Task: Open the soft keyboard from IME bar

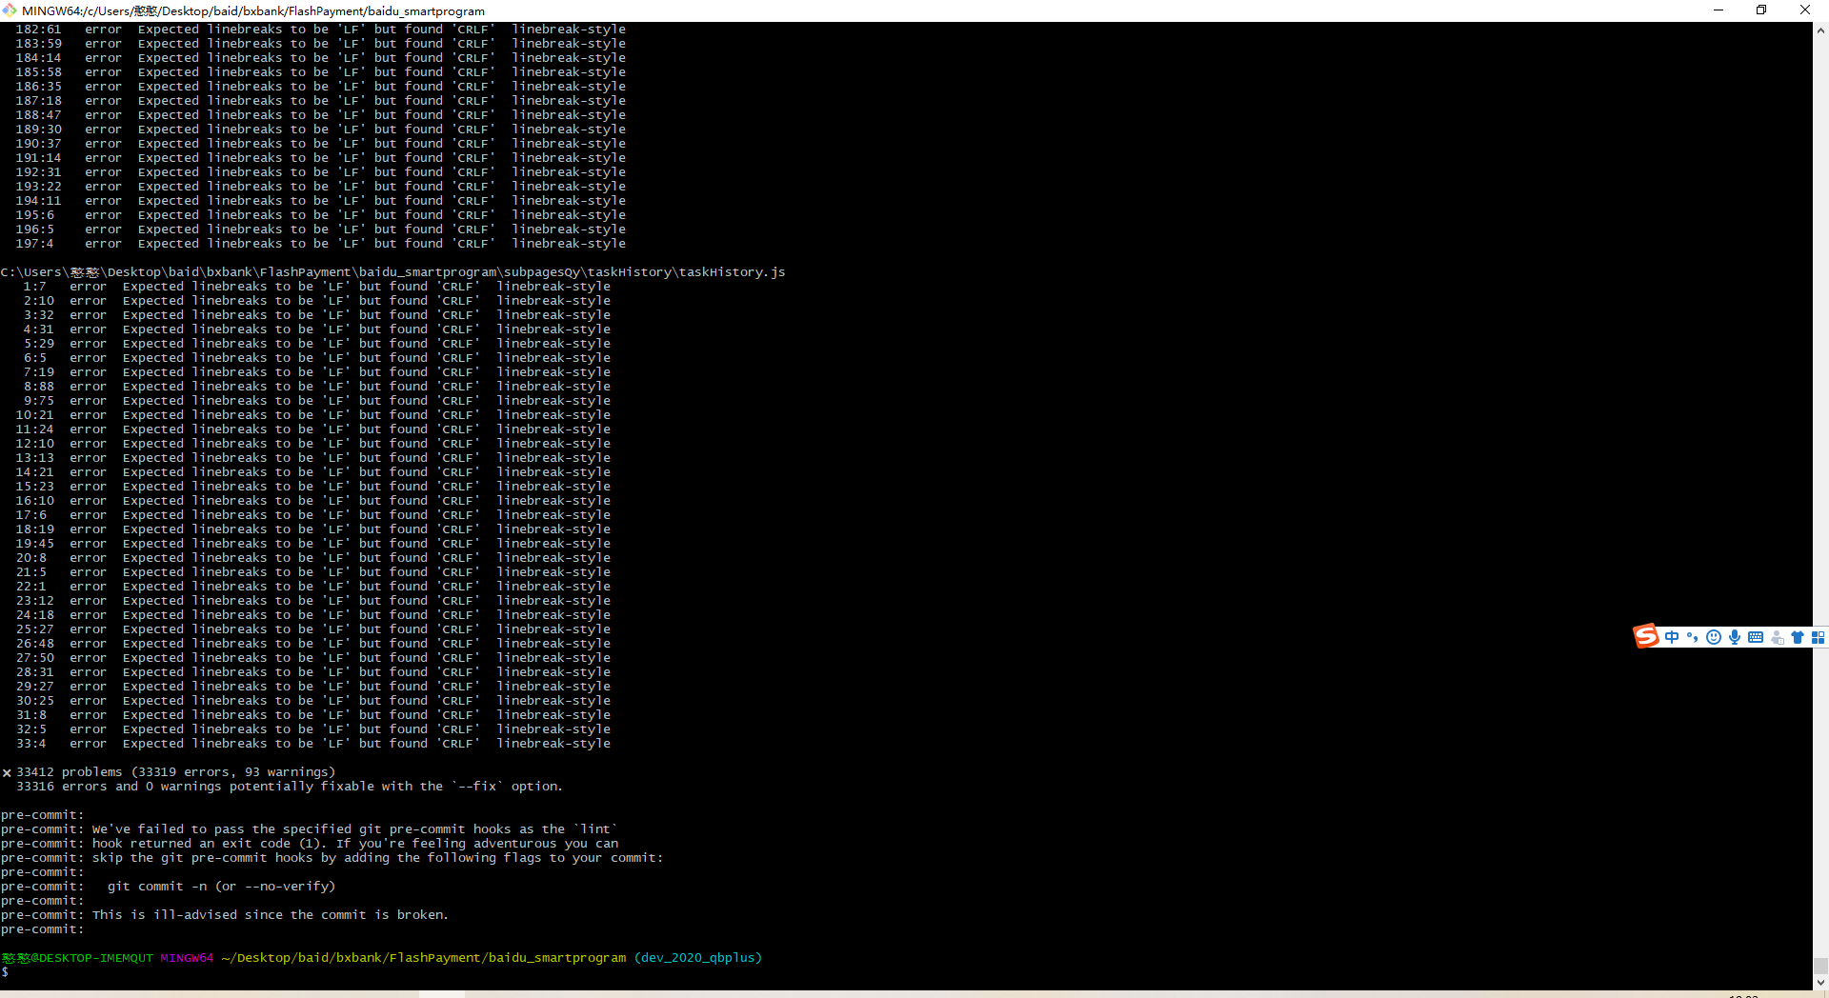Action: click(1756, 637)
